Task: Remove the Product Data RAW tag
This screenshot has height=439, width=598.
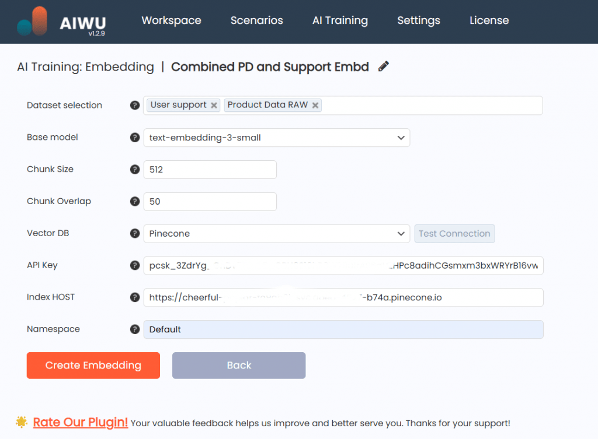Action: point(315,106)
